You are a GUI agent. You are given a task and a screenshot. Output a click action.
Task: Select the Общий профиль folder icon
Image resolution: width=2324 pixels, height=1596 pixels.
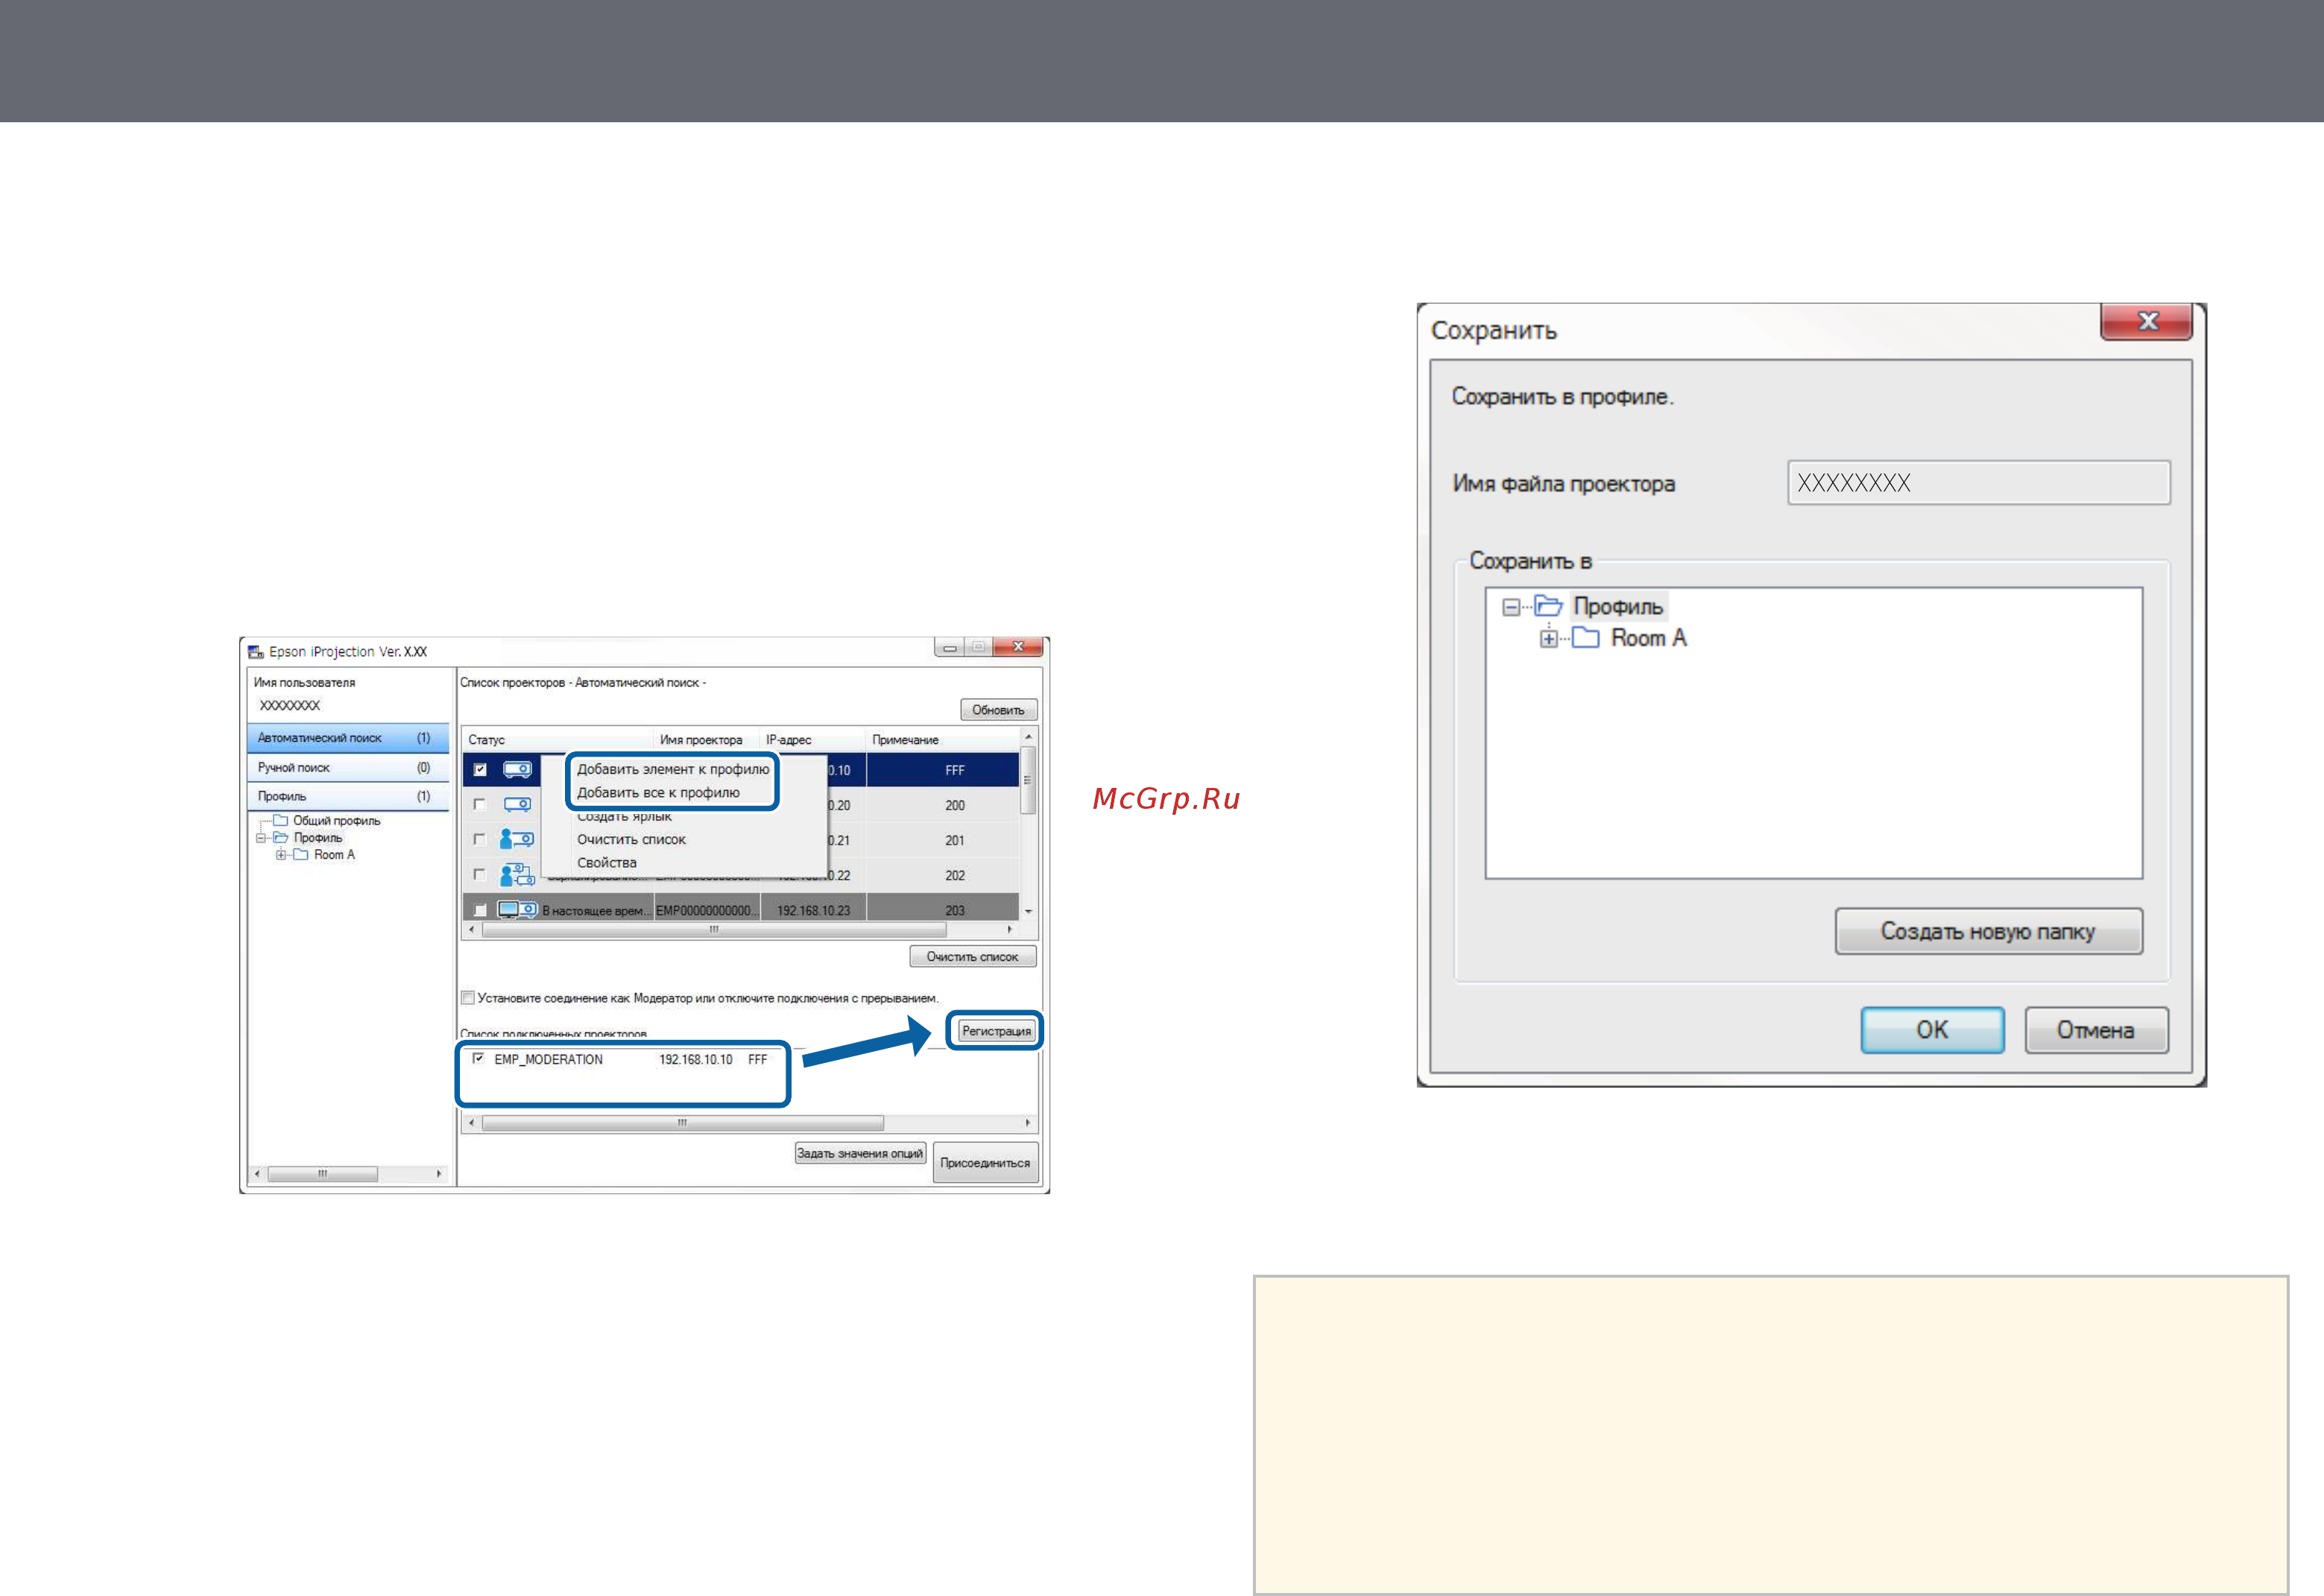tap(280, 820)
